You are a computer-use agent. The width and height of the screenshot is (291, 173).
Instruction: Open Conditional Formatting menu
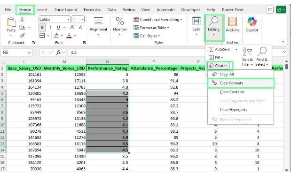coord(158,19)
